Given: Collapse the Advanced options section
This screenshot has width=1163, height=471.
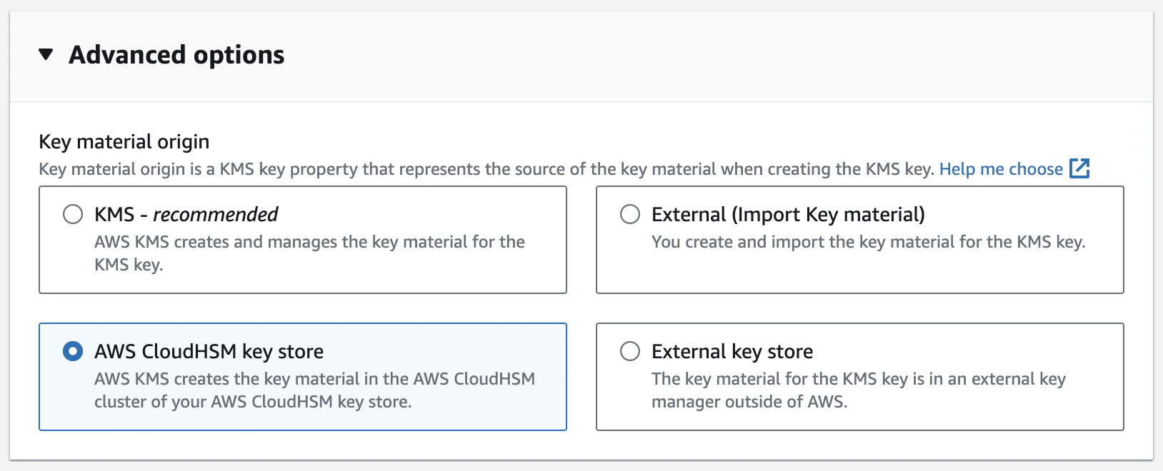Looking at the screenshot, I should (x=46, y=54).
